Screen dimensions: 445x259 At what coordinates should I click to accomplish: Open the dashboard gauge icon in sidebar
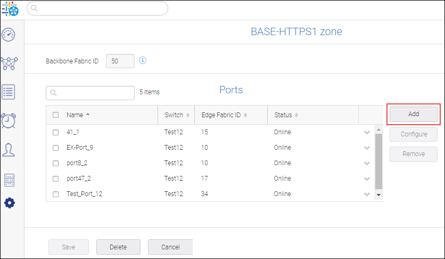click(x=9, y=35)
